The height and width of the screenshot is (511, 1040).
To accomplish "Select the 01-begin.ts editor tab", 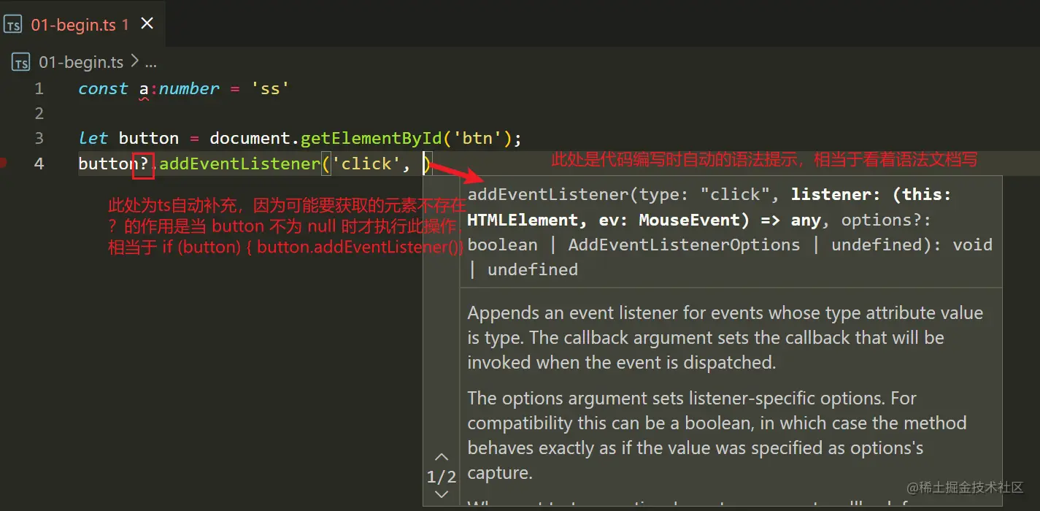I will click(x=83, y=24).
